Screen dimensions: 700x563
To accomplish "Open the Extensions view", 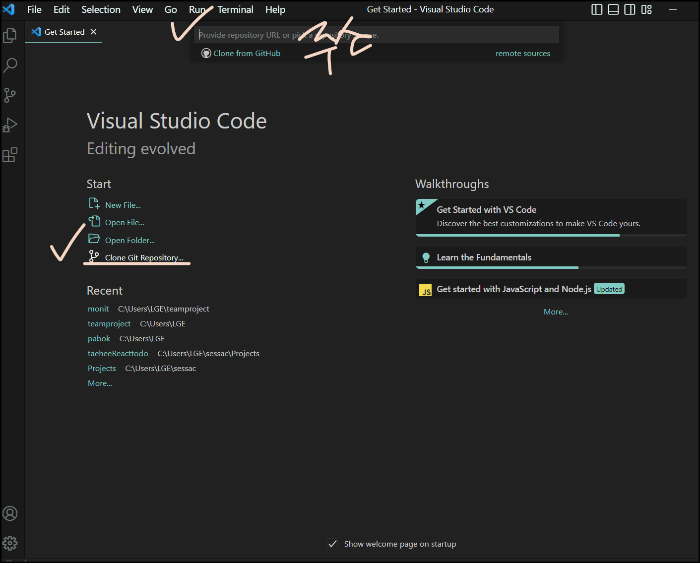I will pyautogui.click(x=10, y=155).
